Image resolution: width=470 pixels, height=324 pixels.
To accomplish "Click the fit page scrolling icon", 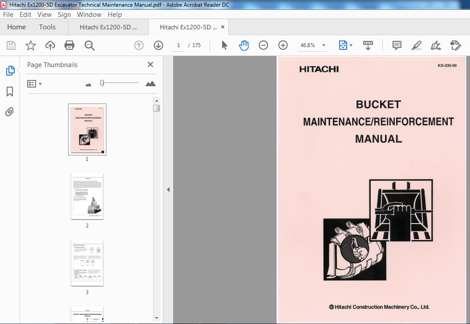I will (x=343, y=45).
